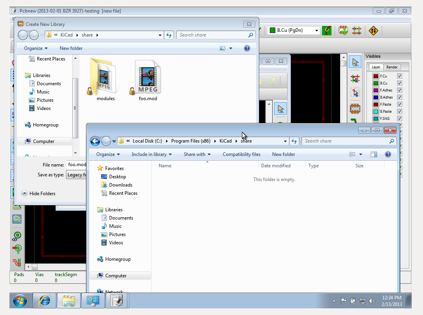The image size is (423, 315).
Task: Click the B.Paste cyan color swatch
Action: [x=376, y=112]
